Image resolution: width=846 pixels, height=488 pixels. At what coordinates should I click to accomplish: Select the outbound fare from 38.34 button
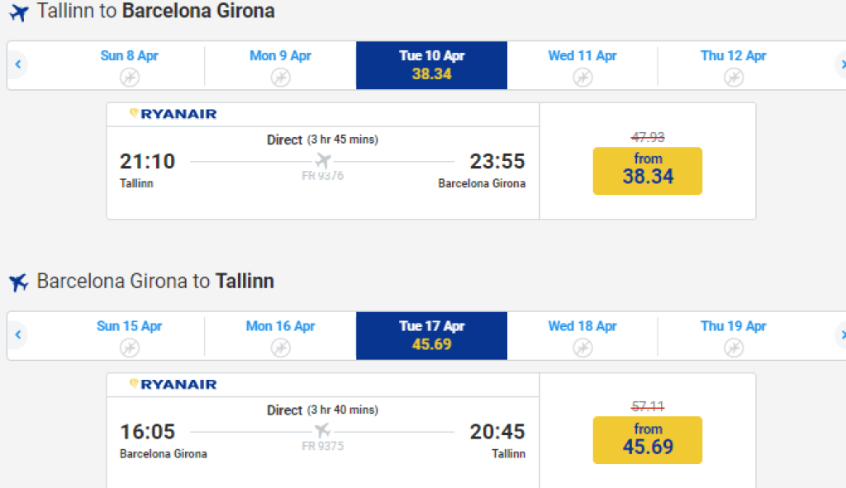pyautogui.click(x=647, y=170)
